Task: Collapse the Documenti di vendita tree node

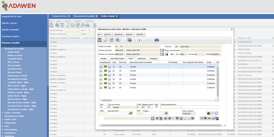Action: [2, 49]
